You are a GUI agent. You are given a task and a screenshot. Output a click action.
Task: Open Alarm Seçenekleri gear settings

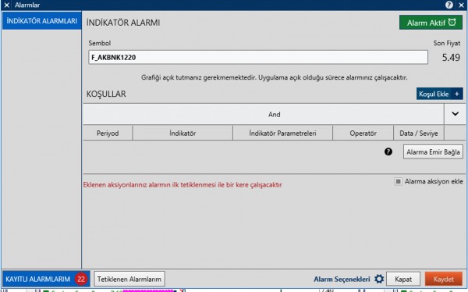pos(379,279)
